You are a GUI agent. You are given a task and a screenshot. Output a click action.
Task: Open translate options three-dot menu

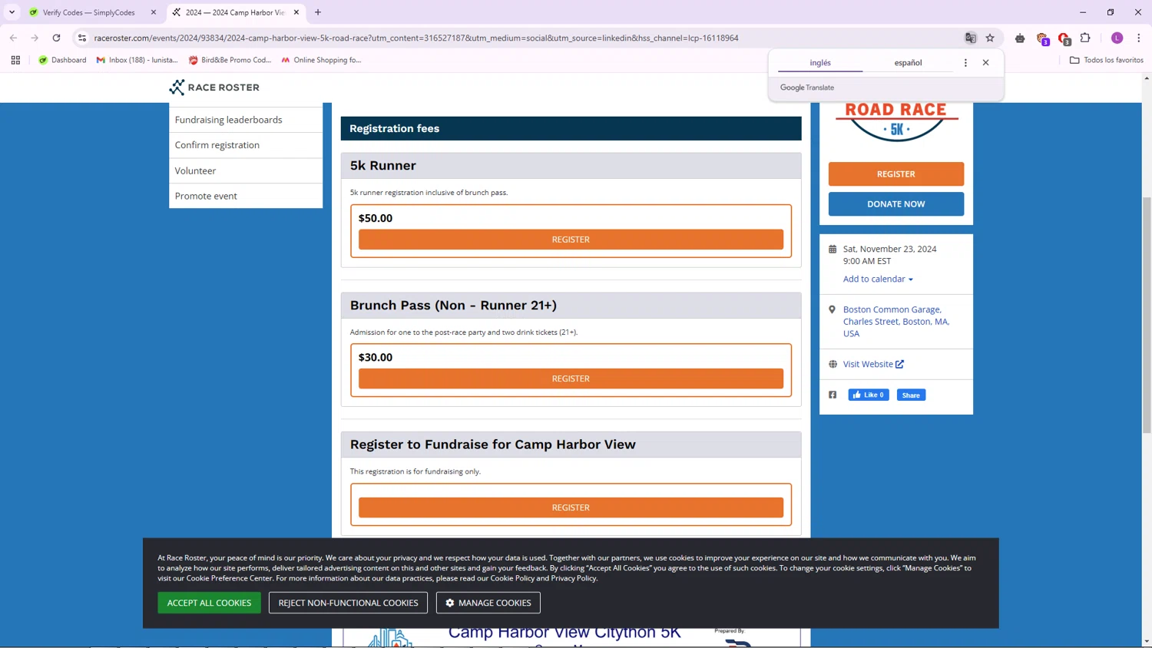pos(965,63)
